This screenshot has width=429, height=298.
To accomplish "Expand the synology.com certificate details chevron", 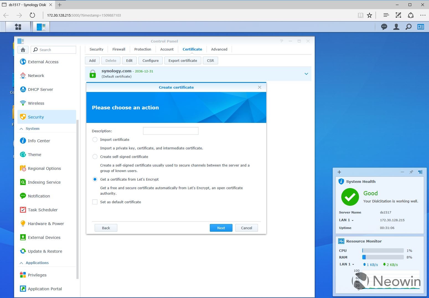I will [306, 74].
